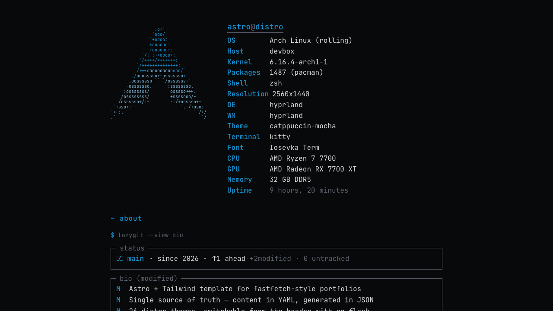The height and width of the screenshot is (311, 553).
Task: Select kernel version '6.16.4-arch1-1'
Action: pos(299,62)
